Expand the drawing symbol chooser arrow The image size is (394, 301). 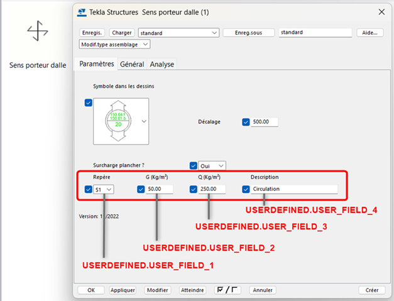click(144, 121)
